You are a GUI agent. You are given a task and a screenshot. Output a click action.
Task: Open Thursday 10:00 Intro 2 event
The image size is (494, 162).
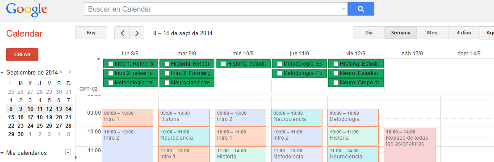[x=297, y=137]
